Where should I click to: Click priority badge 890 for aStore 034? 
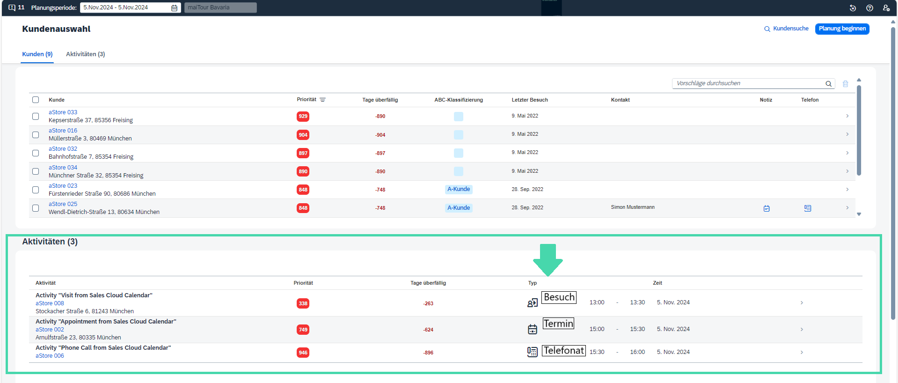pyautogui.click(x=303, y=171)
